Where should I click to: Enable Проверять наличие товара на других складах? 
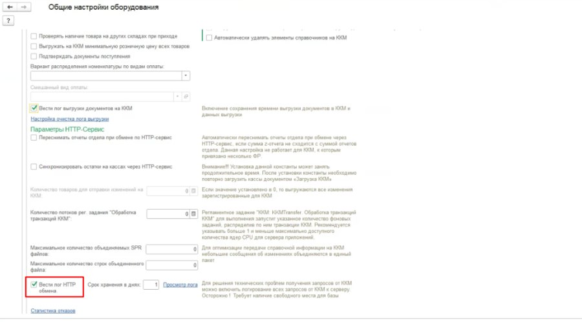coord(34,36)
